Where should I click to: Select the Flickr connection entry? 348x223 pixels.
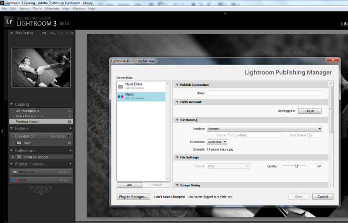141,96
